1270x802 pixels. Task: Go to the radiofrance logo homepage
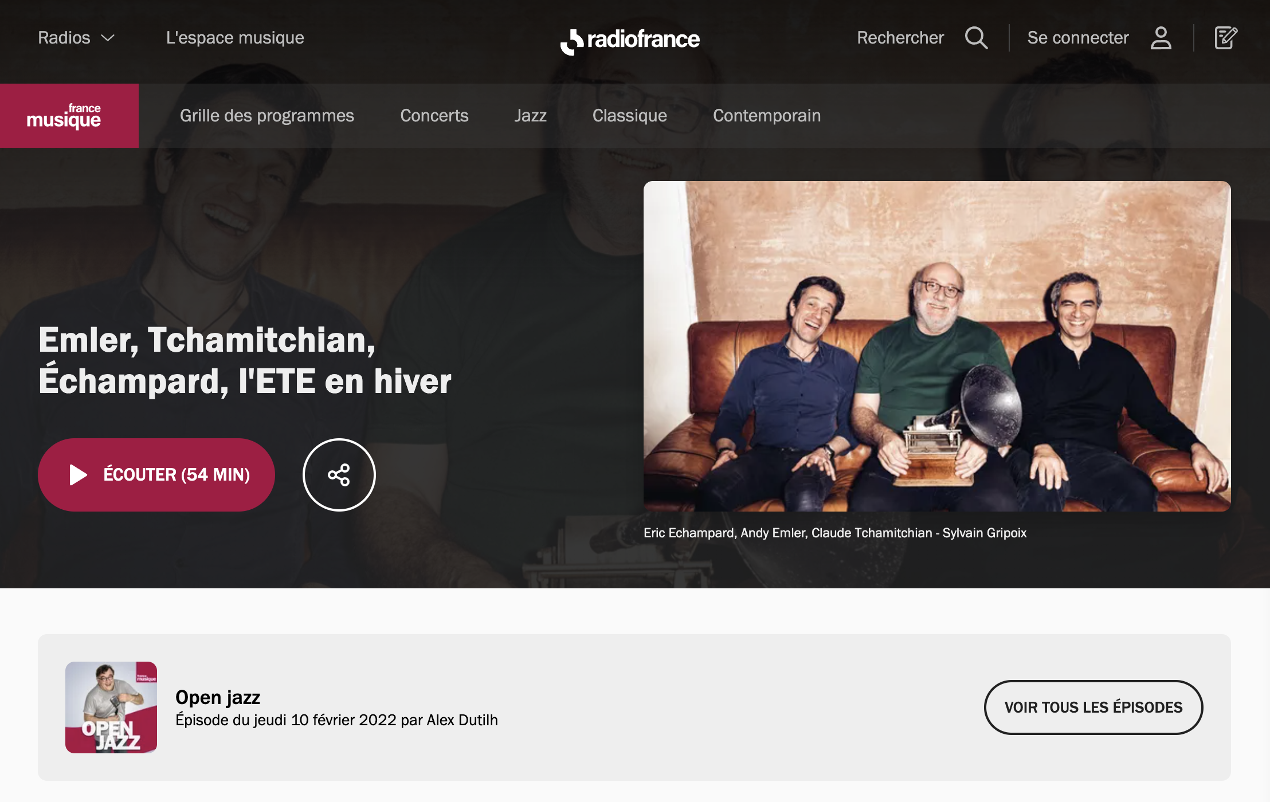coord(630,40)
